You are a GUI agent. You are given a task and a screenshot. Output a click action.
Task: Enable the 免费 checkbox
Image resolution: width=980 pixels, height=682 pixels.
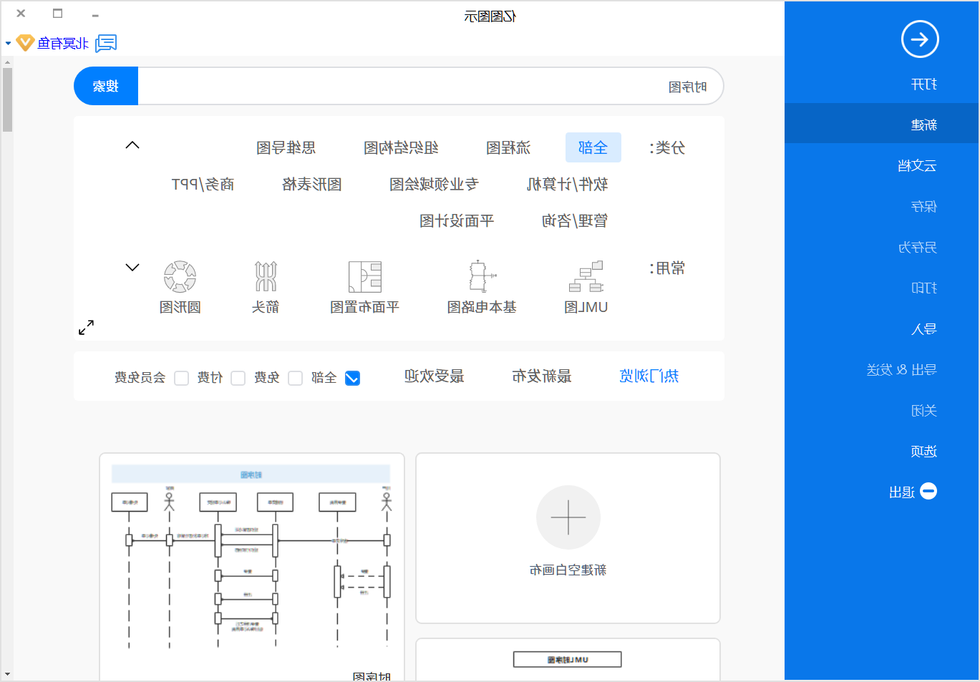click(x=295, y=378)
